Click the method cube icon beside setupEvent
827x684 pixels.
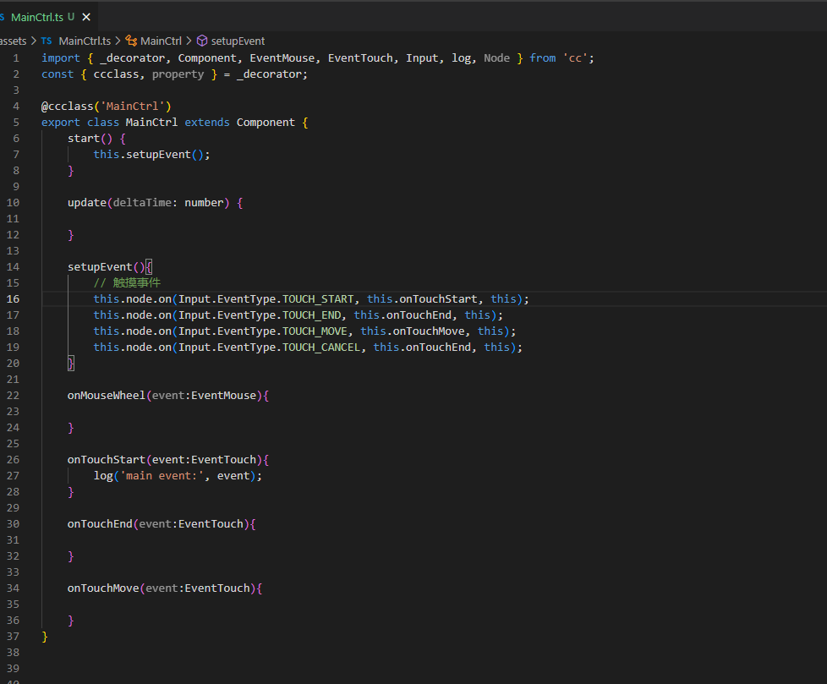[x=201, y=41]
